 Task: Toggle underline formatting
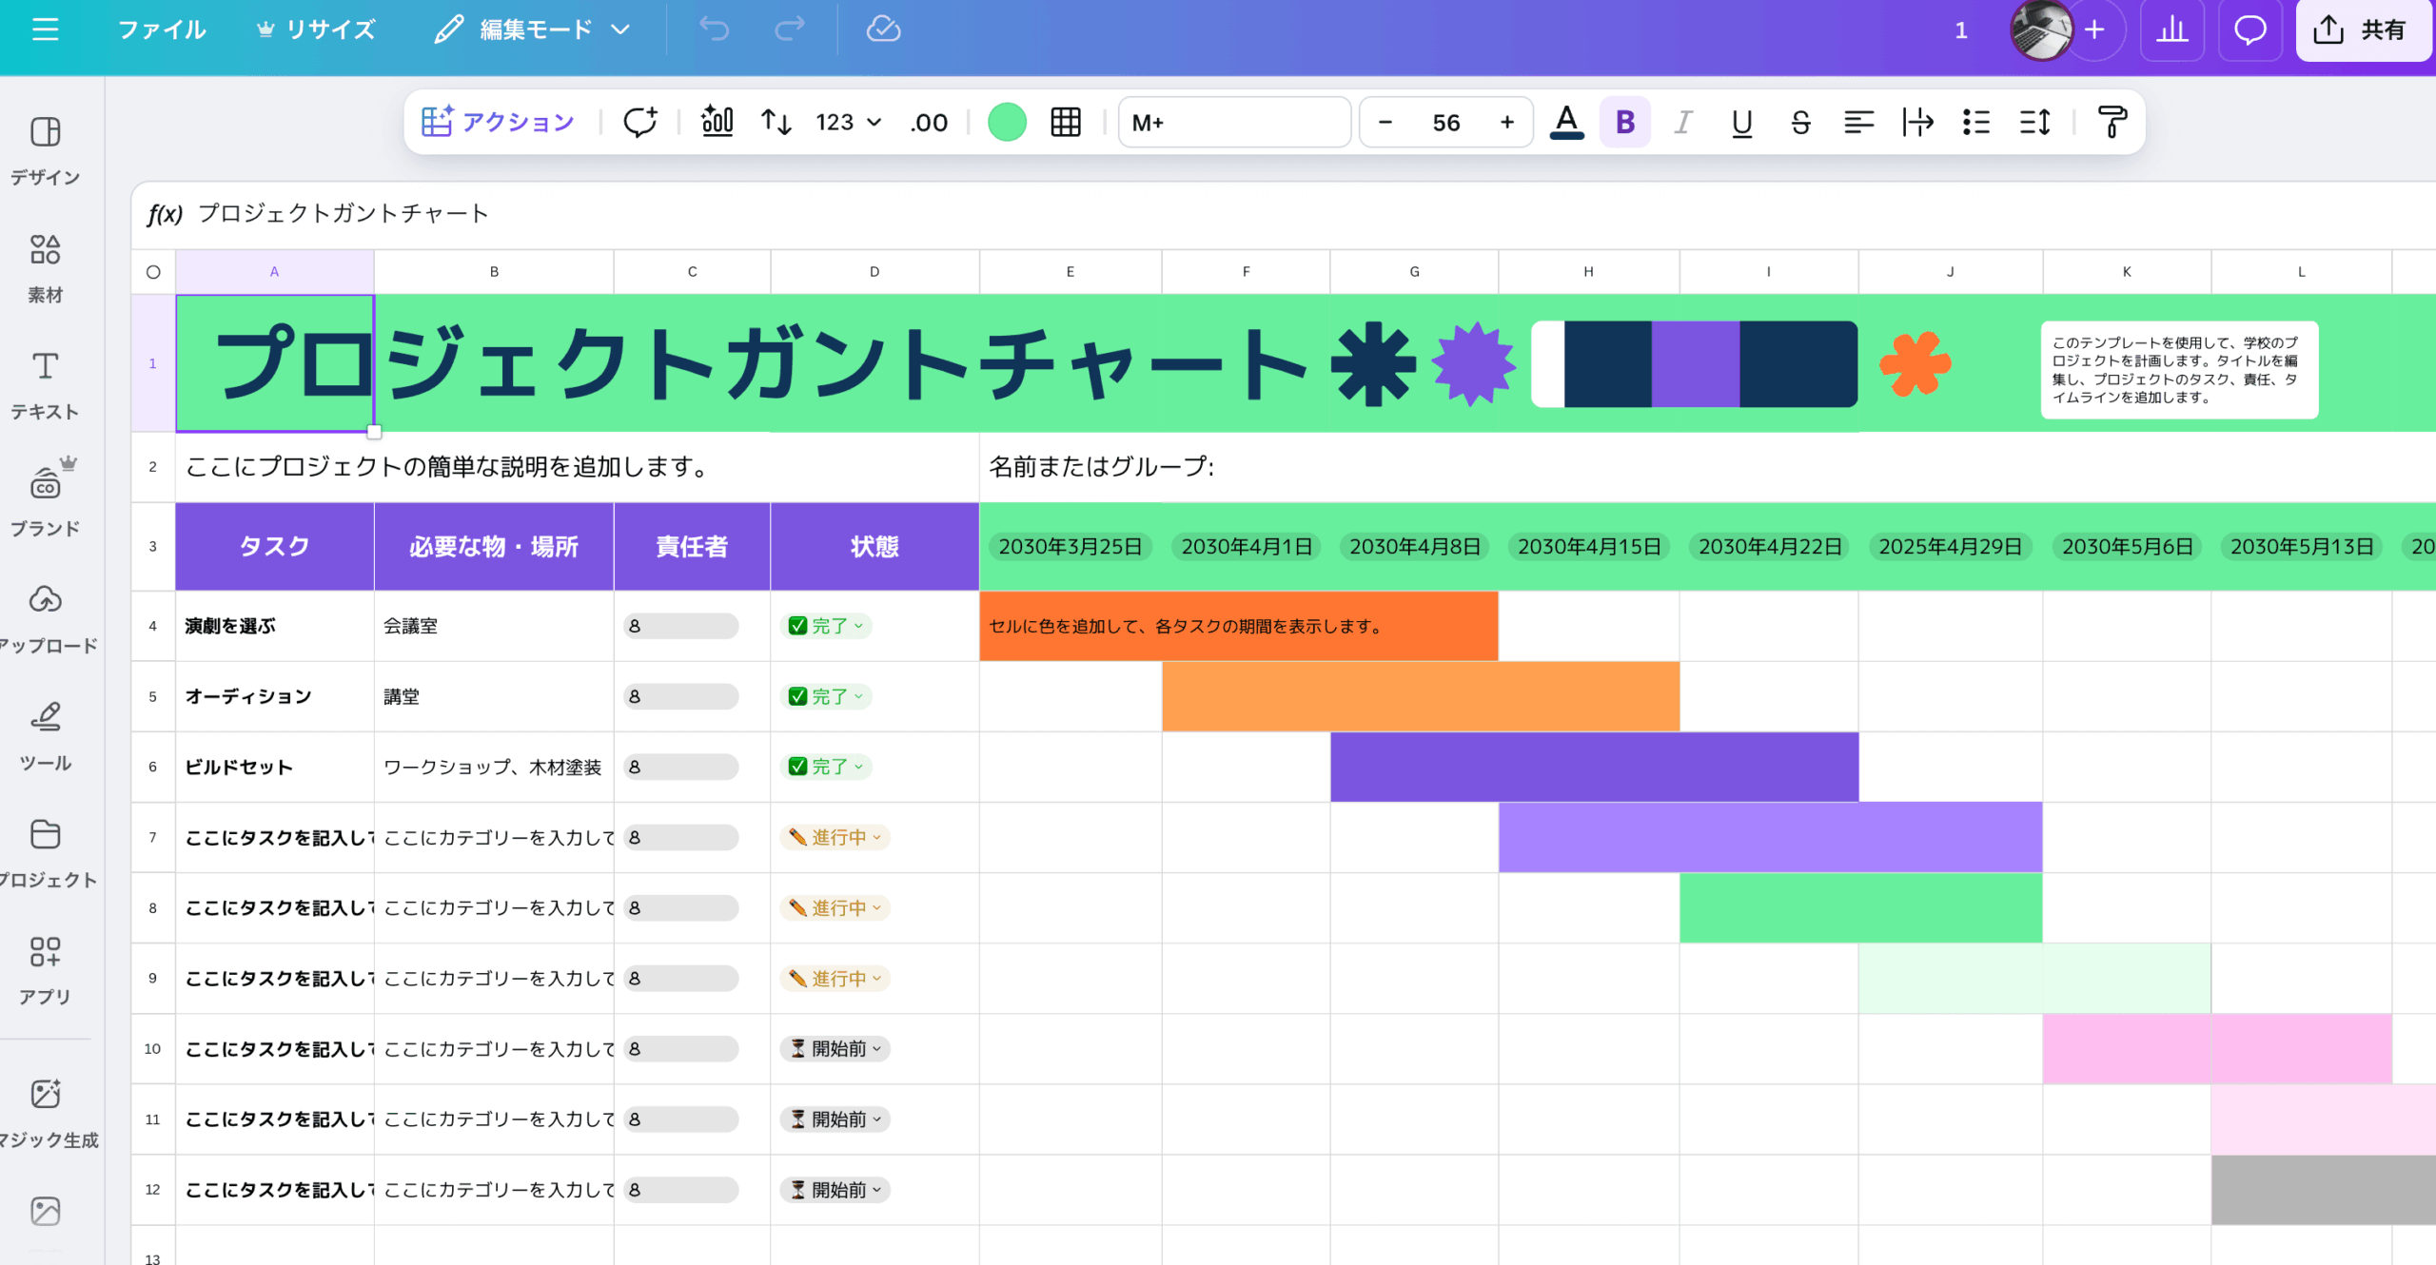pos(1741,122)
